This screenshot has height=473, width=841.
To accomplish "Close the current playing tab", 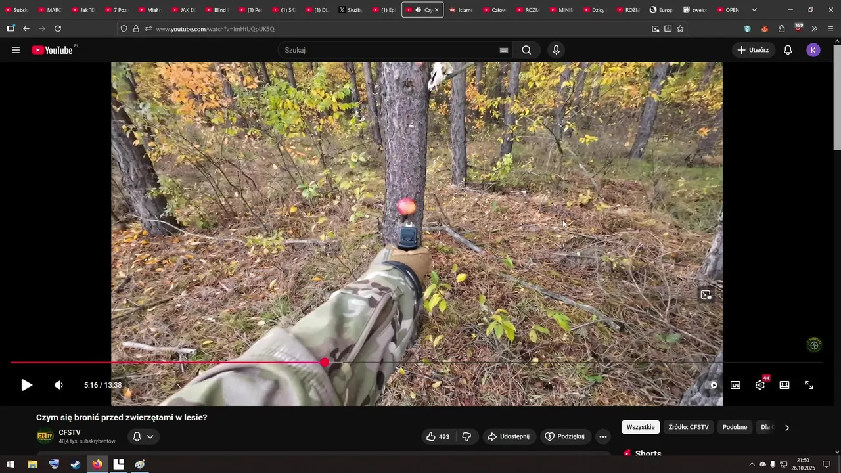I will click(436, 10).
